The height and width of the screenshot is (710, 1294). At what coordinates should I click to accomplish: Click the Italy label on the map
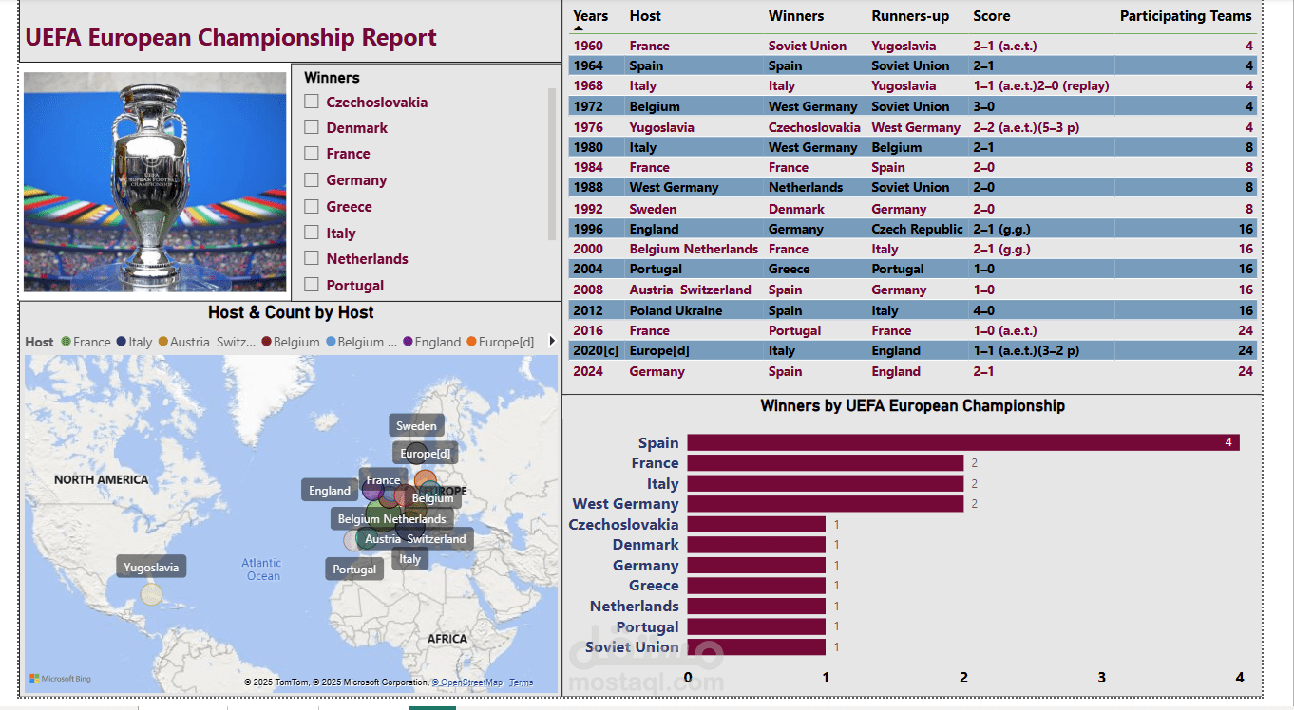point(409,559)
